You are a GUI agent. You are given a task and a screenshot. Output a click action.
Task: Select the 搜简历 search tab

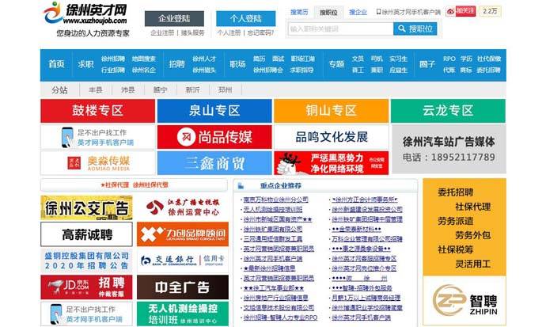(x=299, y=12)
